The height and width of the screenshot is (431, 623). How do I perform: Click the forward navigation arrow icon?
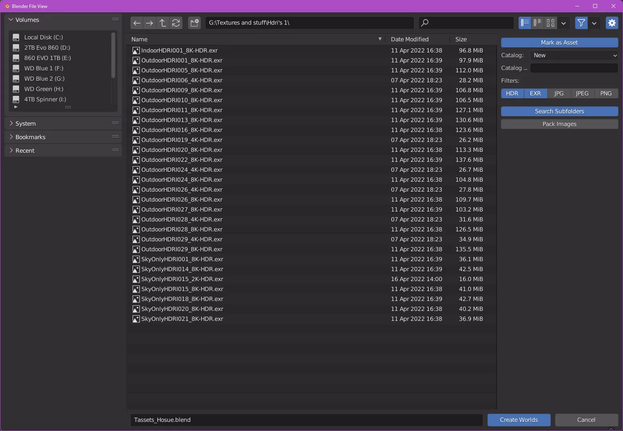pyautogui.click(x=150, y=23)
